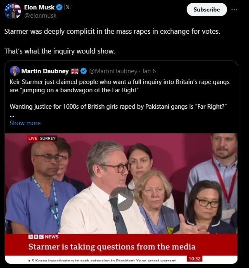
Task: Click the Elon Musk display name
Action: click(x=39, y=7)
